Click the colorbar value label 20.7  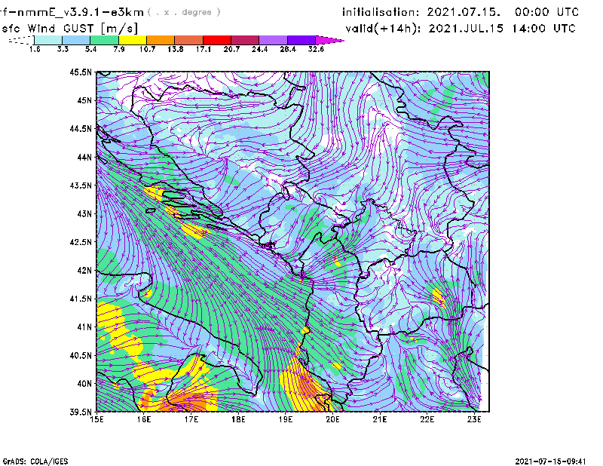(231, 49)
